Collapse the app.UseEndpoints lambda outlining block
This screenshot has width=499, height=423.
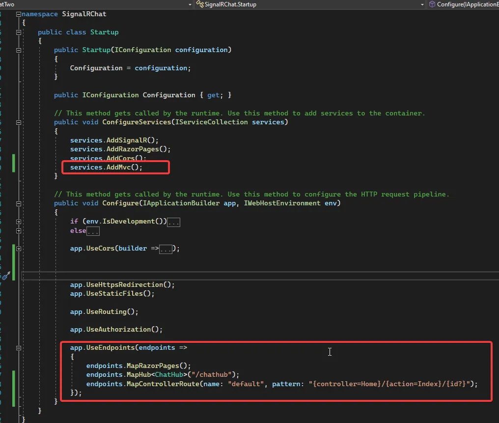[x=19, y=348]
